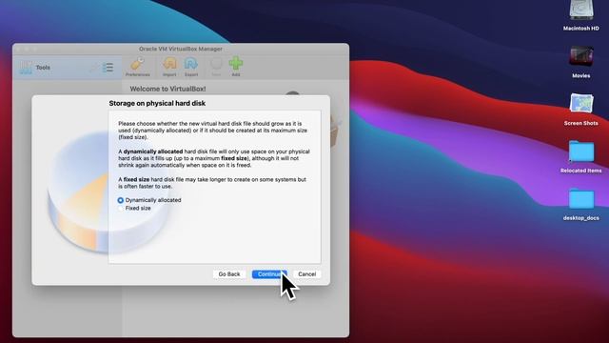609x343 pixels.
Task: Select the Relocated Items folder
Action: tap(581, 156)
